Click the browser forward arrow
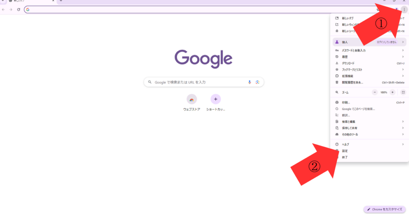The height and width of the screenshot is (214, 409). [11, 10]
